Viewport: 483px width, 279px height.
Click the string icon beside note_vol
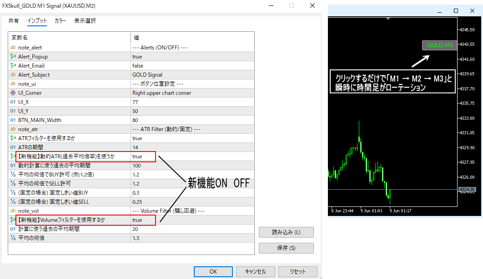click(13, 210)
